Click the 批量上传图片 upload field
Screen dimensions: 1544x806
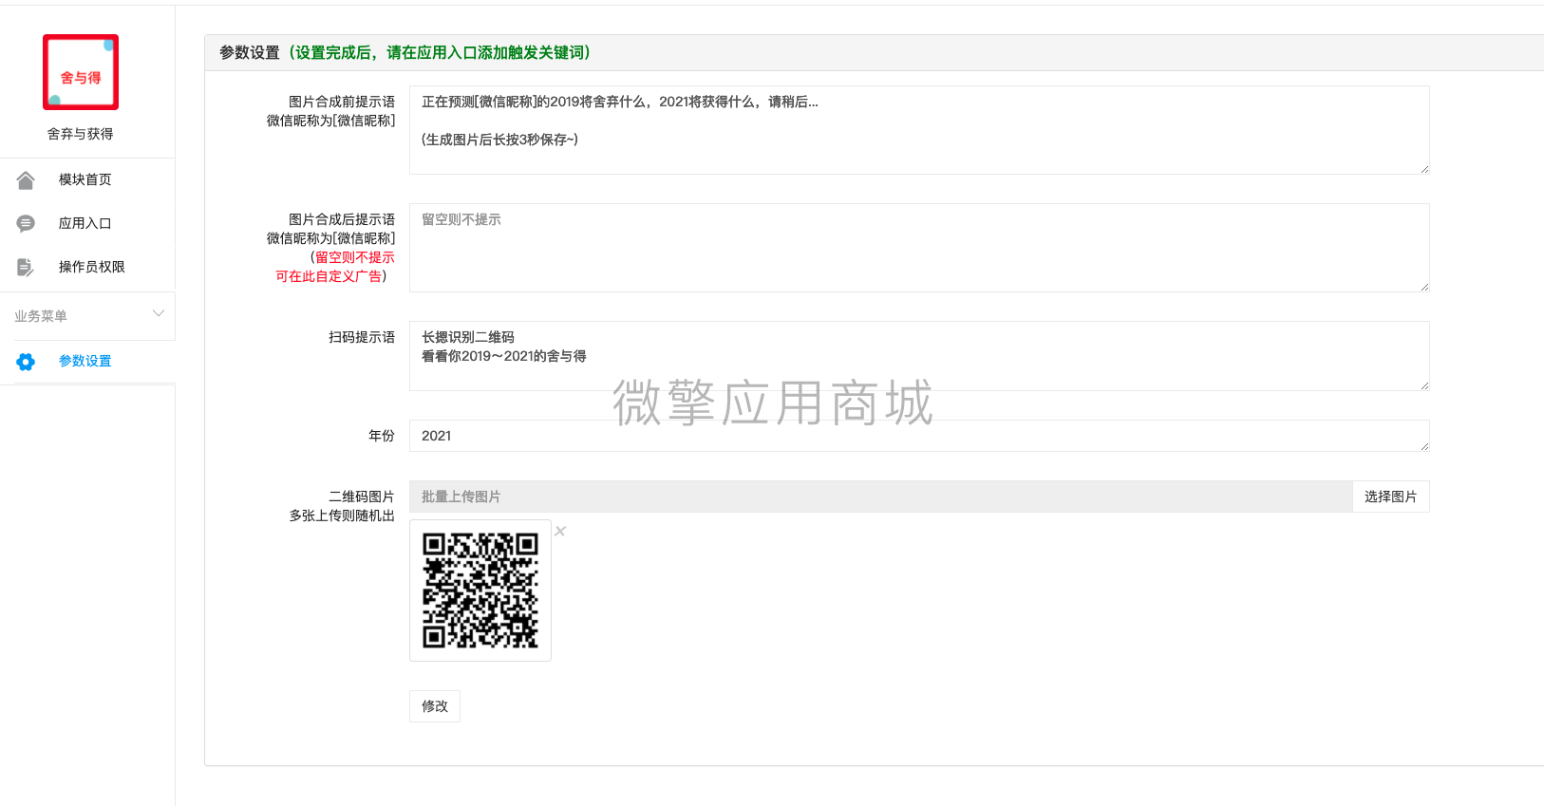pos(880,497)
